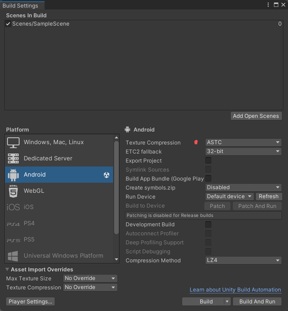Viewport: 288px width, 311px height.
Task: Close the Build Settings window
Action: [283, 5]
